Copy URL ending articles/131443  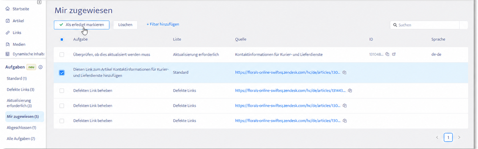point(350,90)
